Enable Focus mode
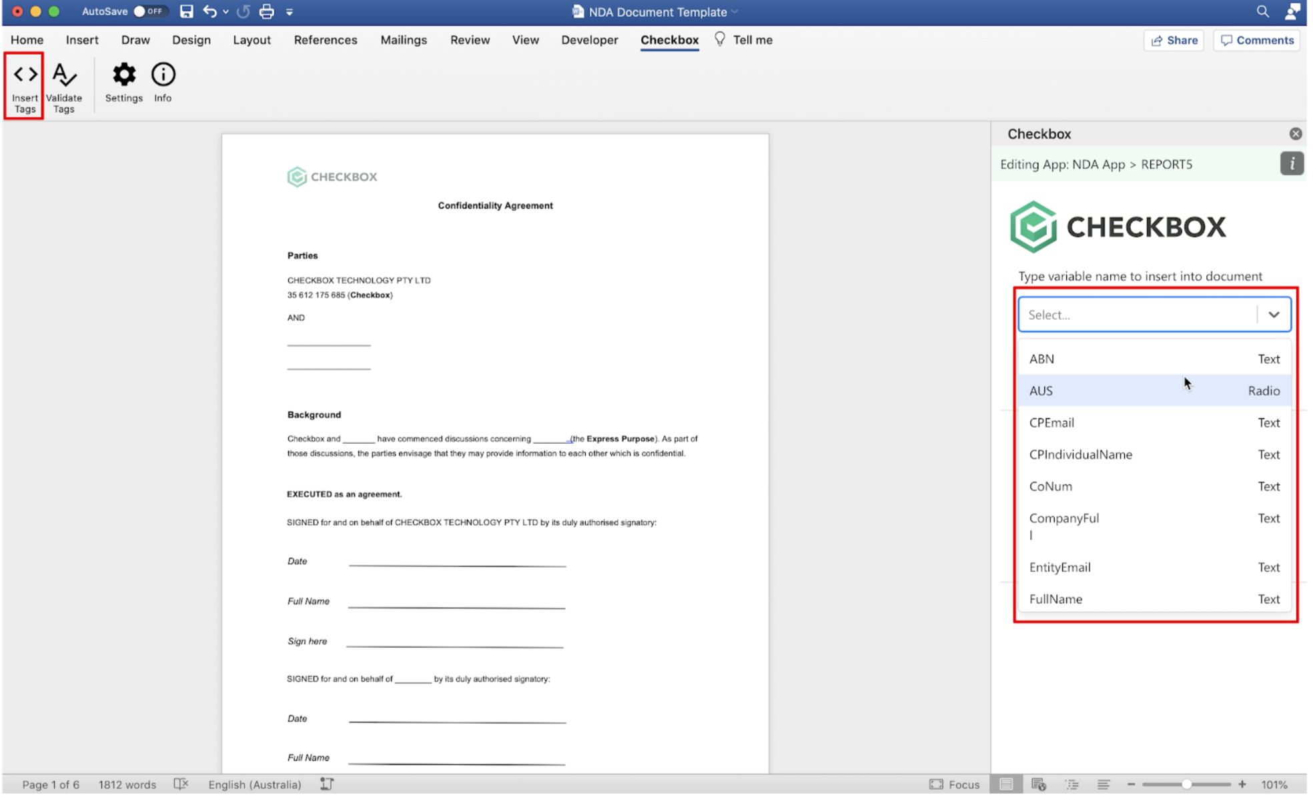Screen dimensions: 1313x801 point(955,785)
